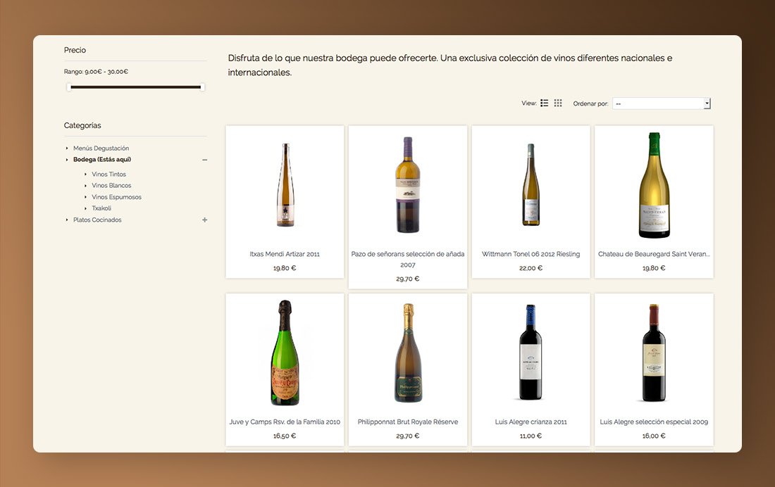
Task: Click the 22,00 € price of Wittmann Riesling
Action: [531, 268]
